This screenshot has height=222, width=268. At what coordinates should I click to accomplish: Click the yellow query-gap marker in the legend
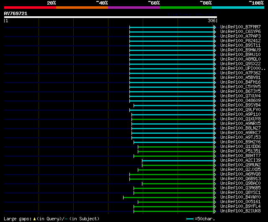34,219
